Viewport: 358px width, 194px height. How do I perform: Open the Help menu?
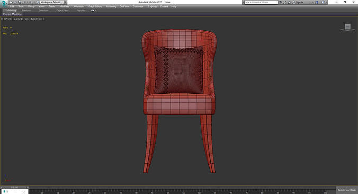pyautogui.click(x=174, y=6)
